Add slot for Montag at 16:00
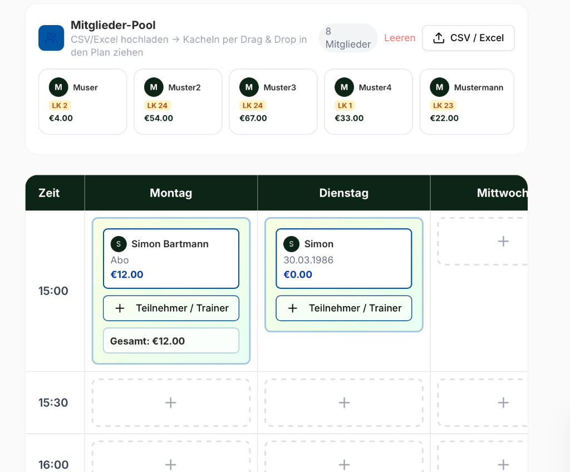This screenshot has height=472, width=570. 171,457
